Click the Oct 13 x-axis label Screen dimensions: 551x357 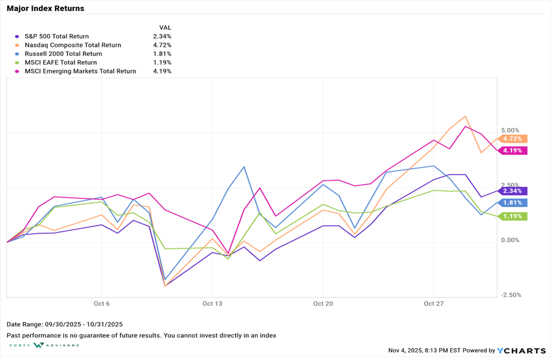click(x=211, y=304)
